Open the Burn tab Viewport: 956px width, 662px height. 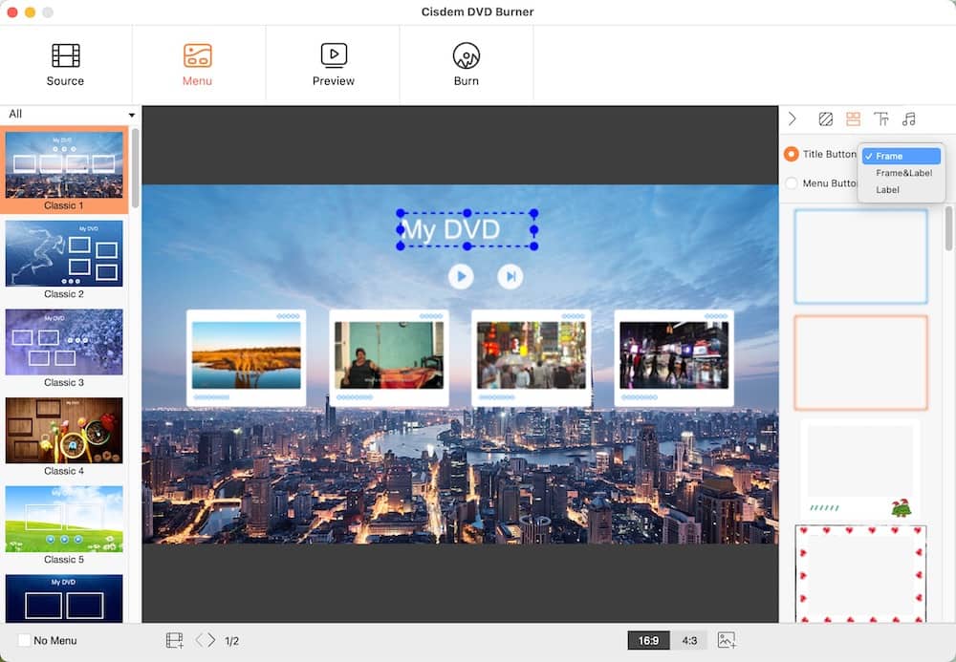pyautogui.click(x=467, y=62)
